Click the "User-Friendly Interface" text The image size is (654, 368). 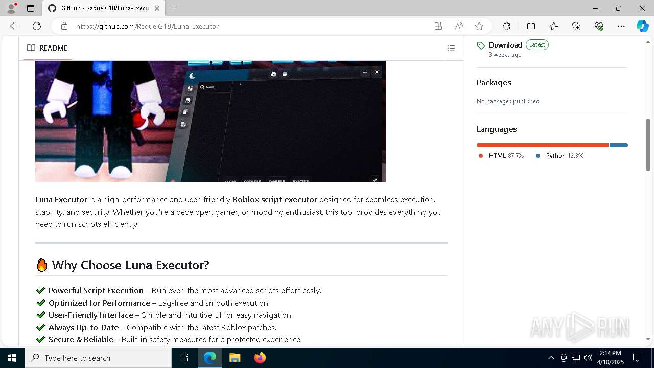pyautogui.click(x=91, y=315)
